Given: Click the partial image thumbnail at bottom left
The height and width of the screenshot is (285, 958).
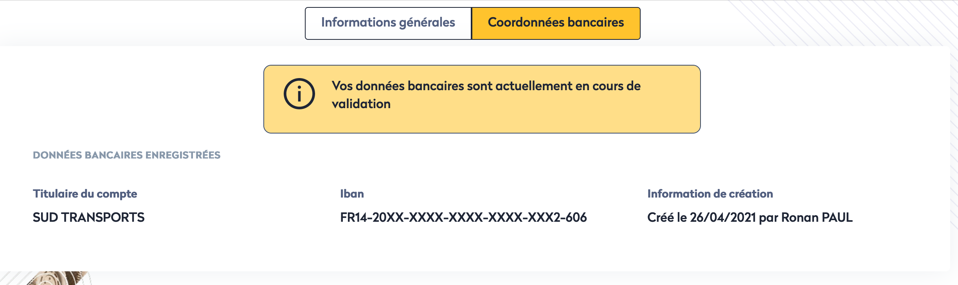Looking at the screenshot, I should coord(59,278).
